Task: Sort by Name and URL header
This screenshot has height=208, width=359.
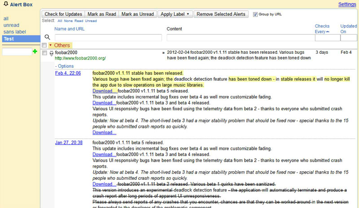Action: (70, 29)
